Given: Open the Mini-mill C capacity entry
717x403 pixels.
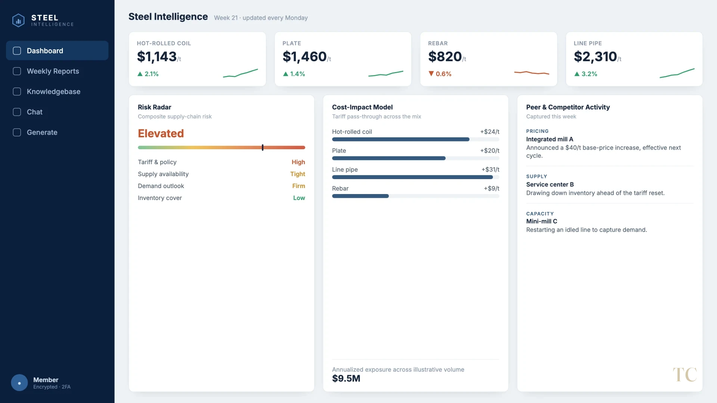Looking at the screenshot, I should point(610,222).
